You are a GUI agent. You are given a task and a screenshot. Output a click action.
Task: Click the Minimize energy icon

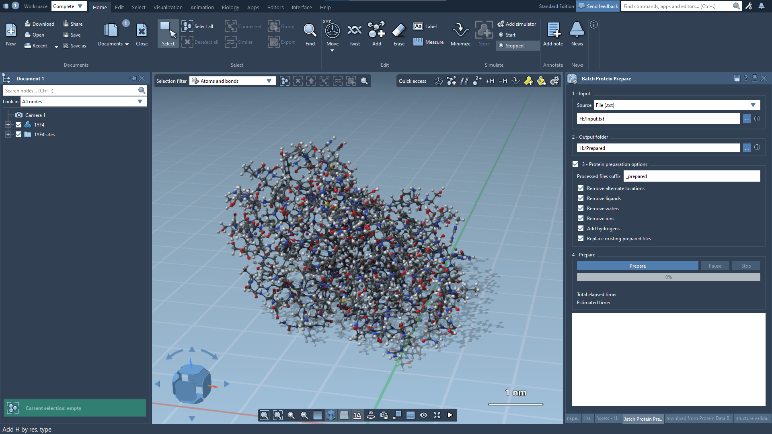(x=460, y=31)
